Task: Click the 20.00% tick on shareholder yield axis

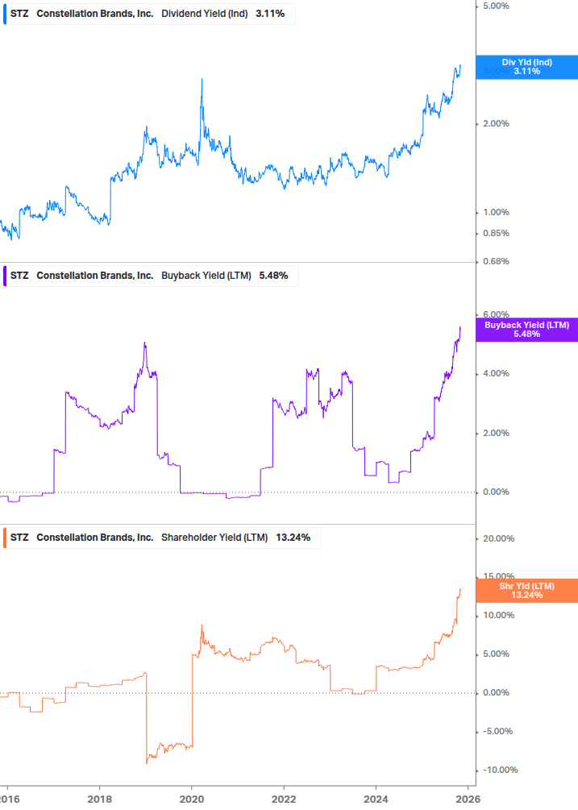Action: (x=498, y=539)
